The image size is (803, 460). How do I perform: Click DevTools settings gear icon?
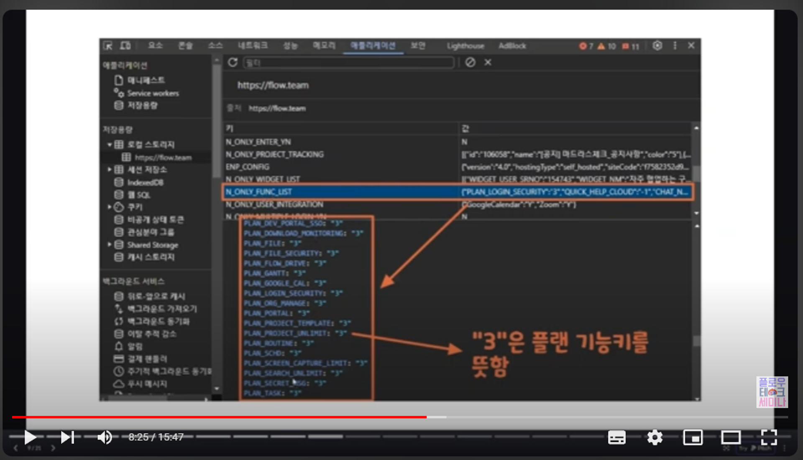tap(657, 46)
